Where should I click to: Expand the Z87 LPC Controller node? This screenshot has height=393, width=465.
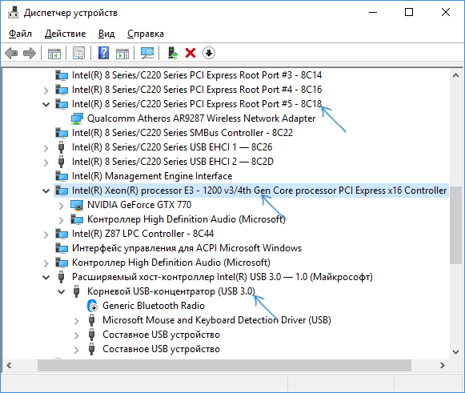pos(46,234)
